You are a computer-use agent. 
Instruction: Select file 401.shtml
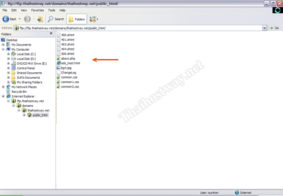[x=68, y=40]
